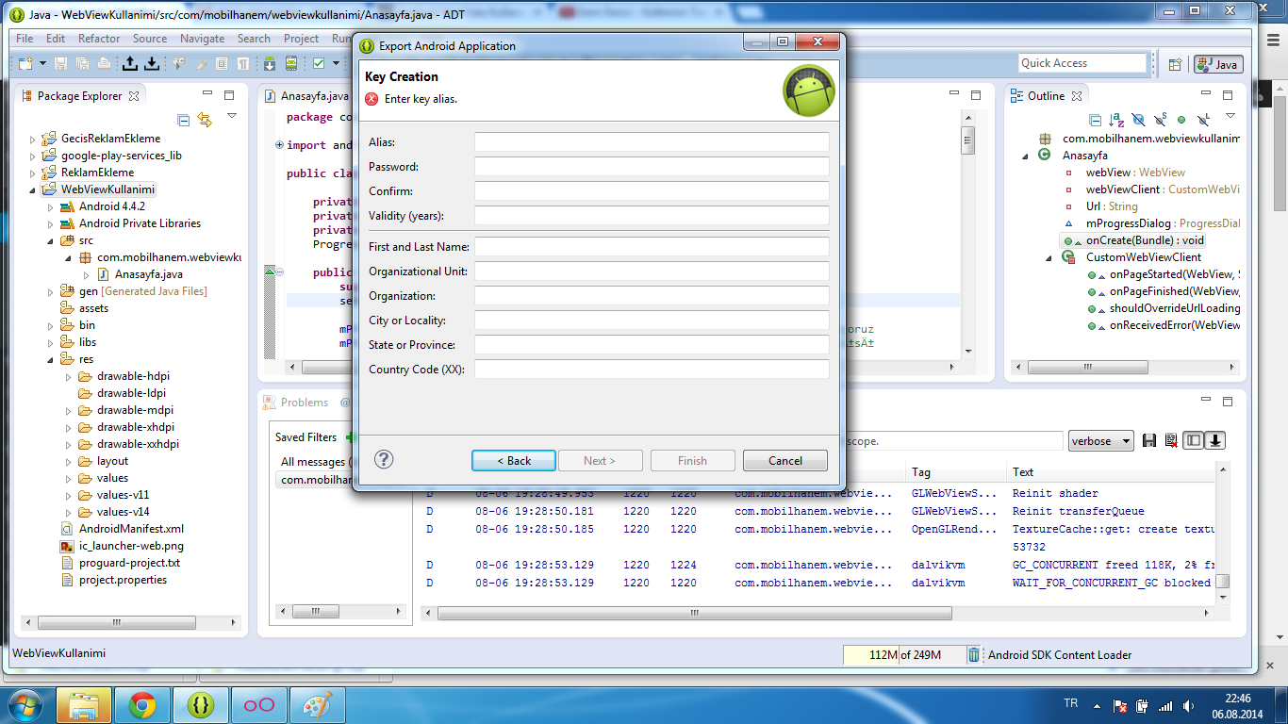Select Anasayfa.java in Package Explorer tree

[x=140, y=274]
